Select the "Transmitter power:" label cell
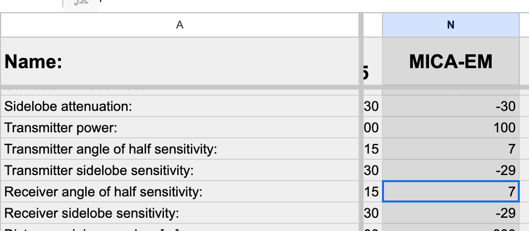 pos(179,128)
